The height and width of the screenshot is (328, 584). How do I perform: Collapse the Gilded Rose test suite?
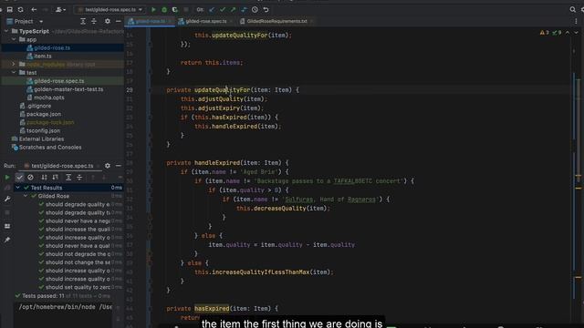(x=26, y=196)
